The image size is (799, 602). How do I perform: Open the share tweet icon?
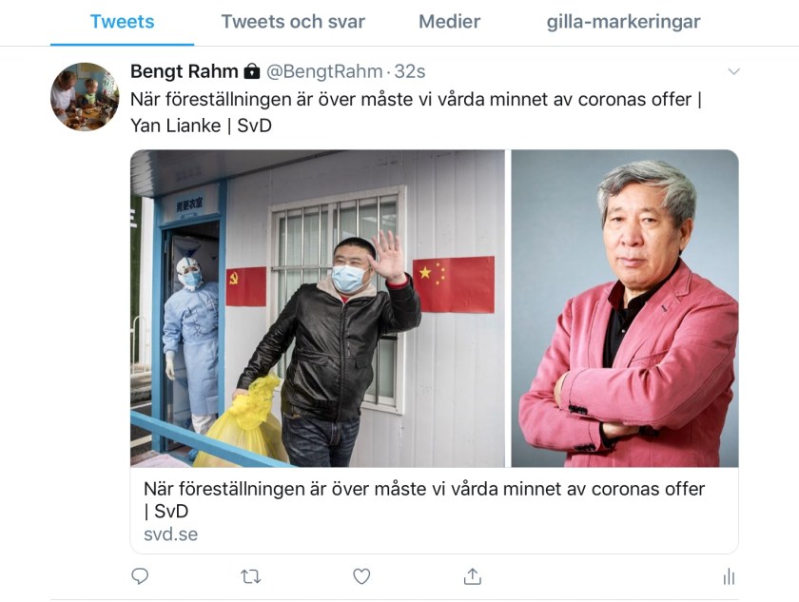[x=473, y=576]
